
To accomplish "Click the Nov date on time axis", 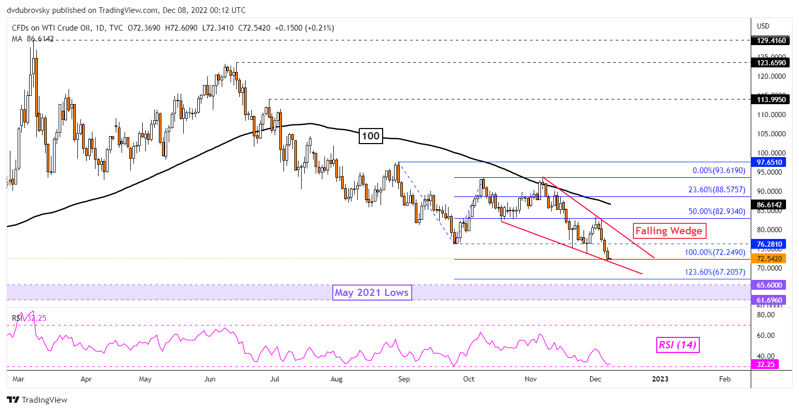I will (531, 379).
